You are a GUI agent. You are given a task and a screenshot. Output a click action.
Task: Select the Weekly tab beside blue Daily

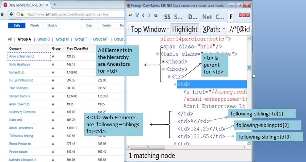pyautogui.click(x=35, y=25)
